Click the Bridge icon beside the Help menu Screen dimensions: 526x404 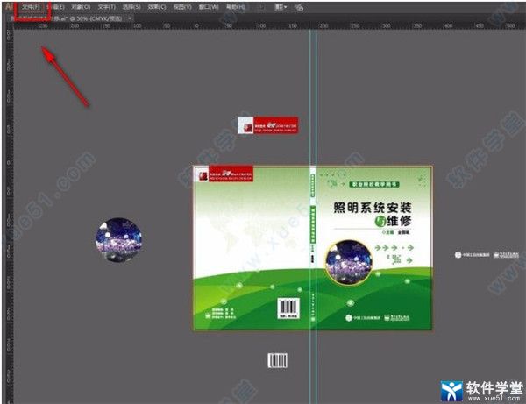click(262, 7)
